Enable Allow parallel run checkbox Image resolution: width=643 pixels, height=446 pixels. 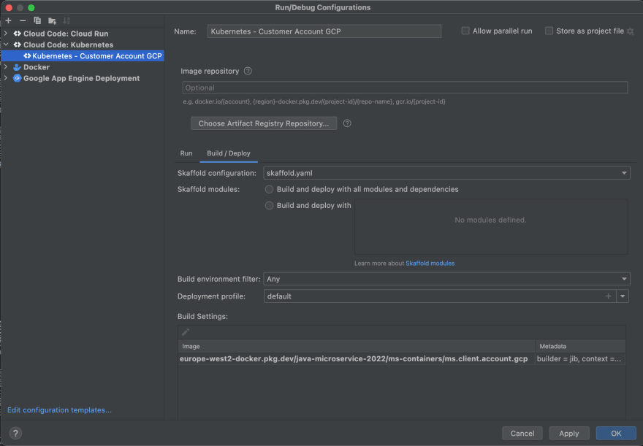pyautogui.click(x=465, y=31)
